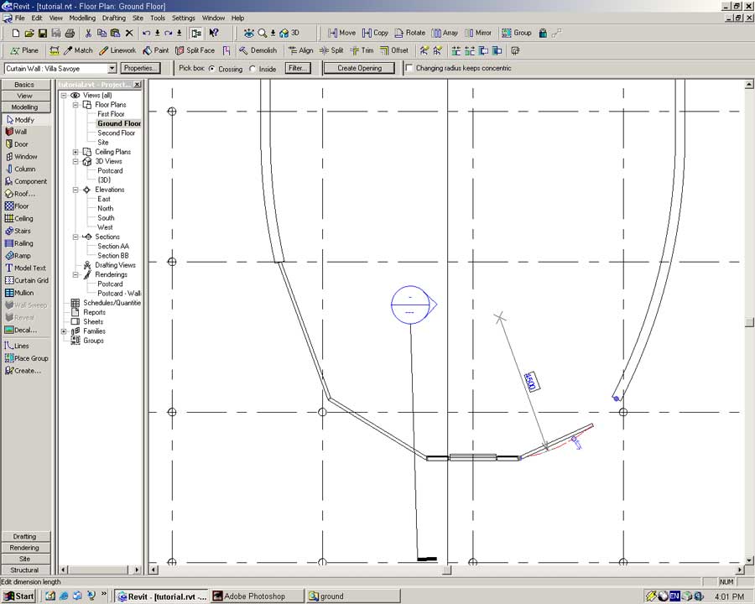This screenshot has width=755, height=604.
Task: Open the File menu
Action: click(20, 18)
